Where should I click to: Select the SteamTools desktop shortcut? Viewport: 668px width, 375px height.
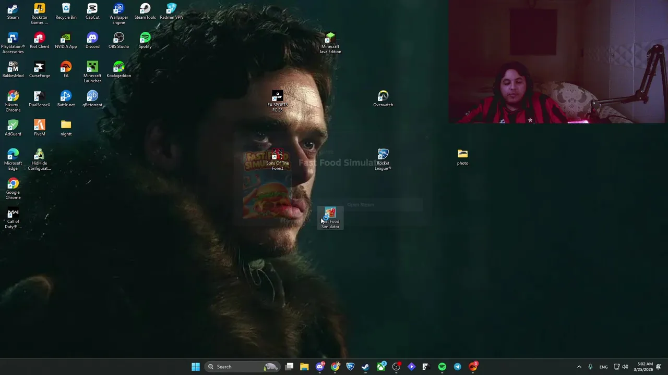point(145,11)
